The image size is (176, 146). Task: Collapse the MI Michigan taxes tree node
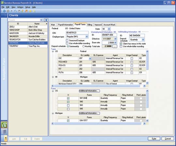[53, 77]
